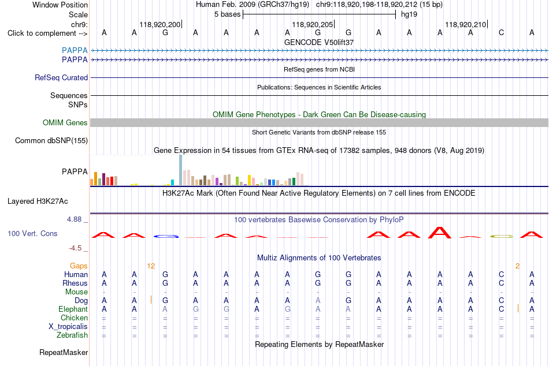Click the tallest red A PhyloP logo
This screenshot has height=366, width=549.
point(440,233)
